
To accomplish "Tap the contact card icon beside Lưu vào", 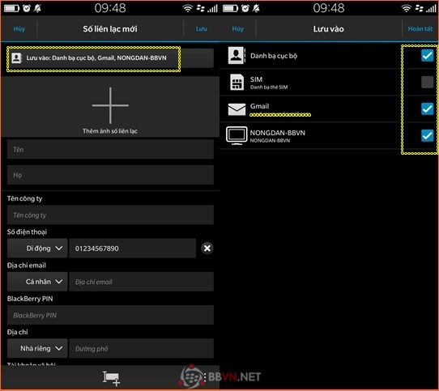I will click(x=16, y=58).
